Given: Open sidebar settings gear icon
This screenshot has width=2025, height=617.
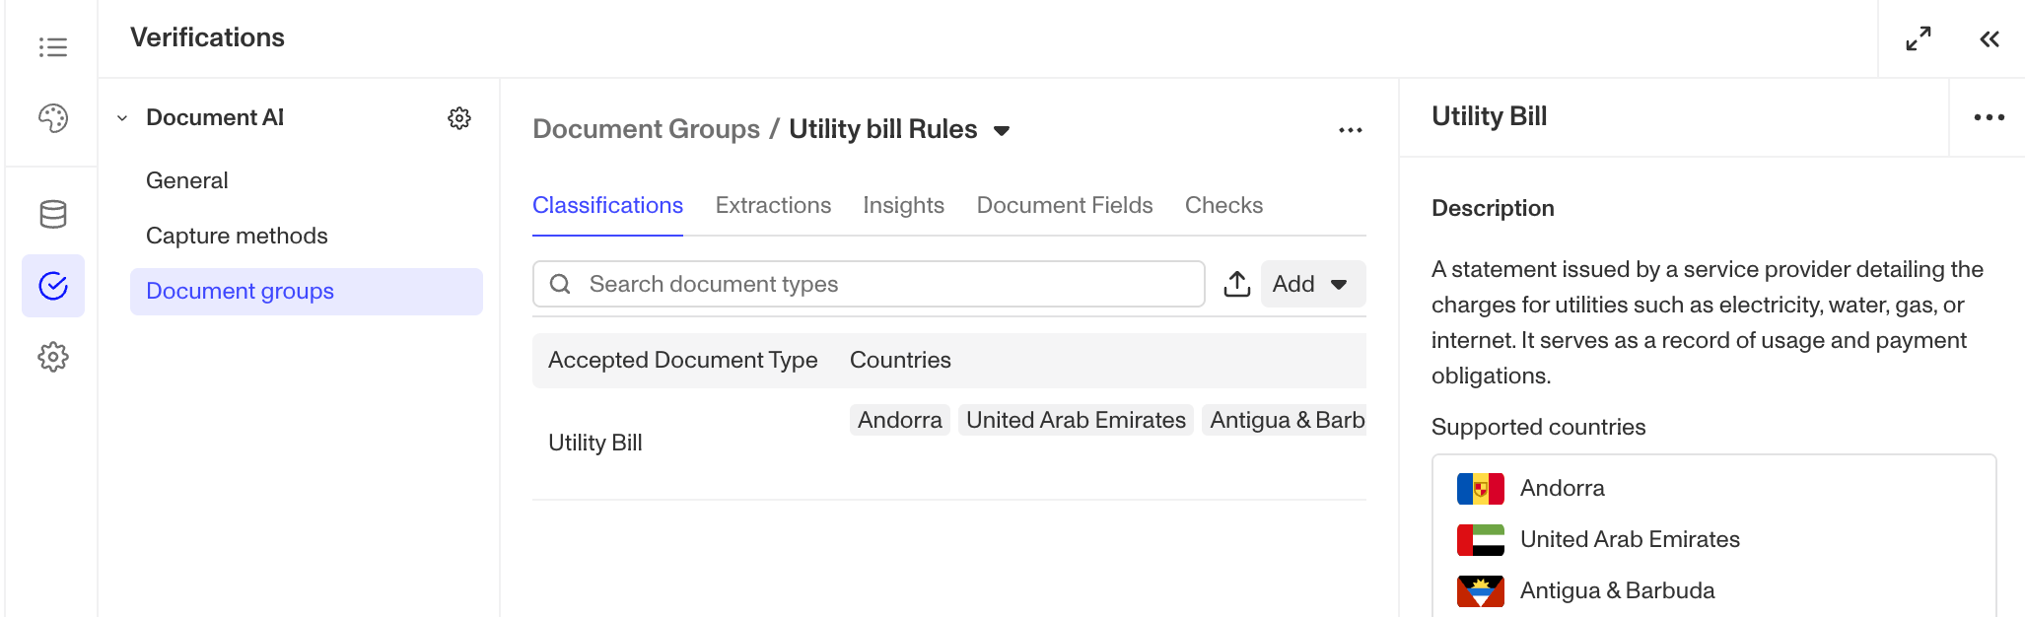Looking at the screenshot, I should coord(53,357).
